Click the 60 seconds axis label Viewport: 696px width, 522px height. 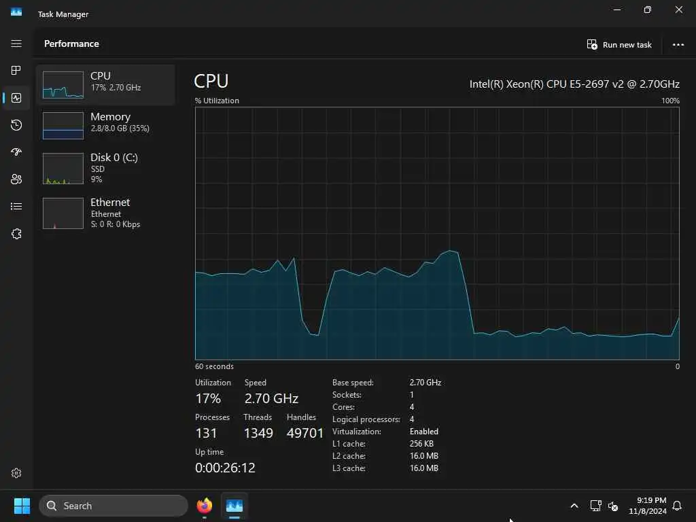point(214,366)
